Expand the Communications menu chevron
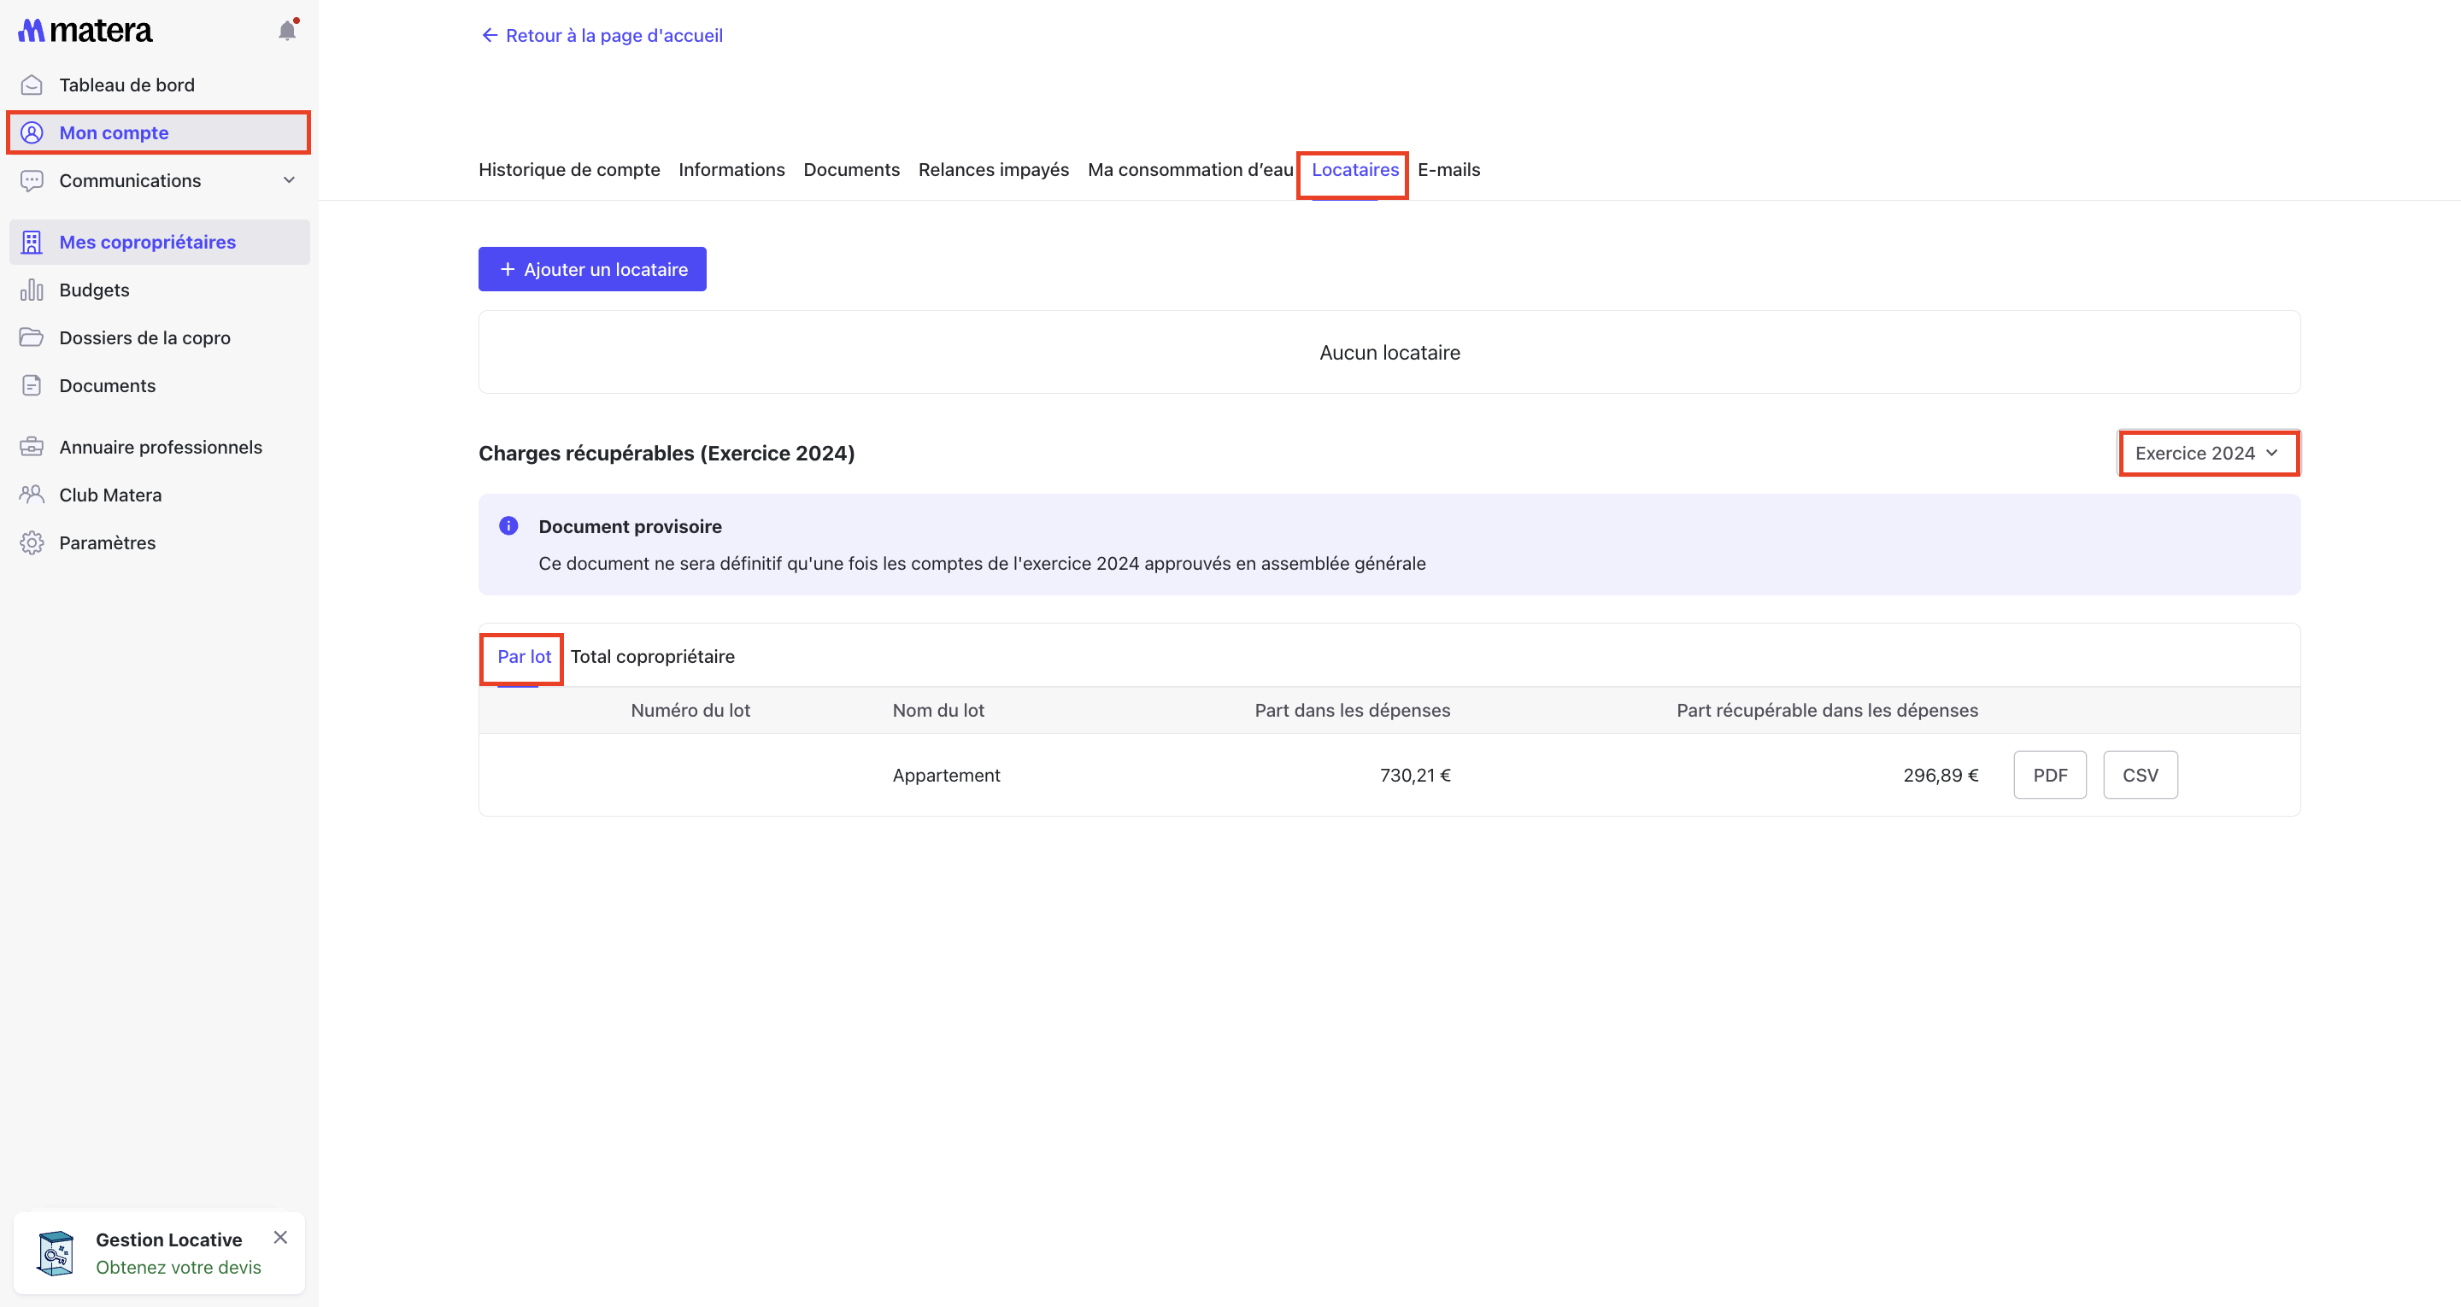 click(289, 179)
